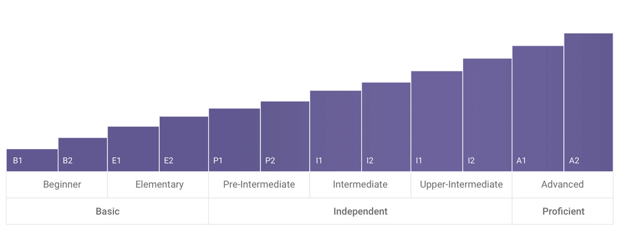Viewport: 618px width, 231px height.
Task: Select the Elementary level cell
Action: (x=158, y=185)
